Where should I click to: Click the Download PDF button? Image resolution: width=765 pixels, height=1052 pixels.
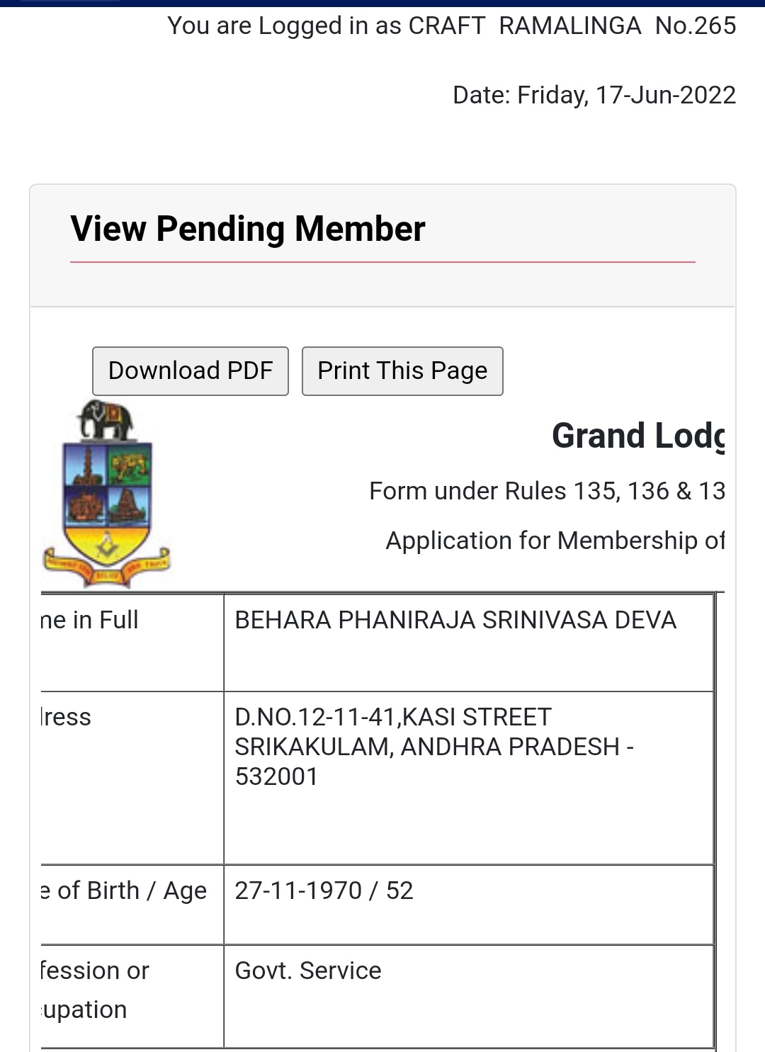[190, 371]
